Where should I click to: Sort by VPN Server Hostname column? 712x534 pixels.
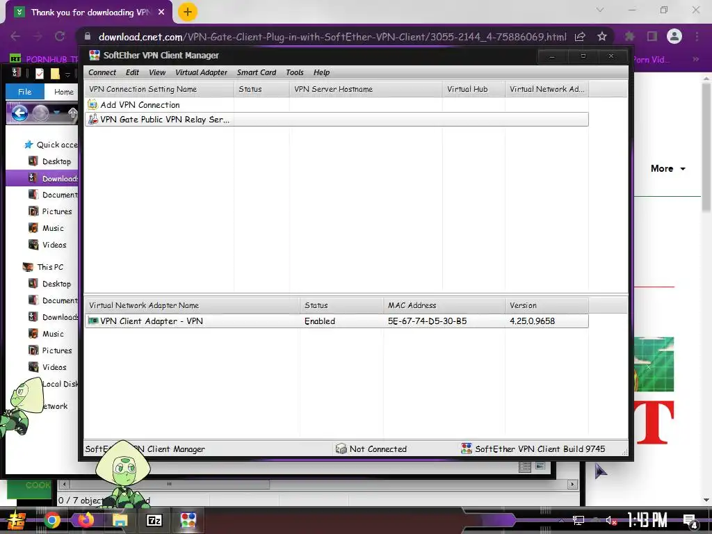(366, 89)
